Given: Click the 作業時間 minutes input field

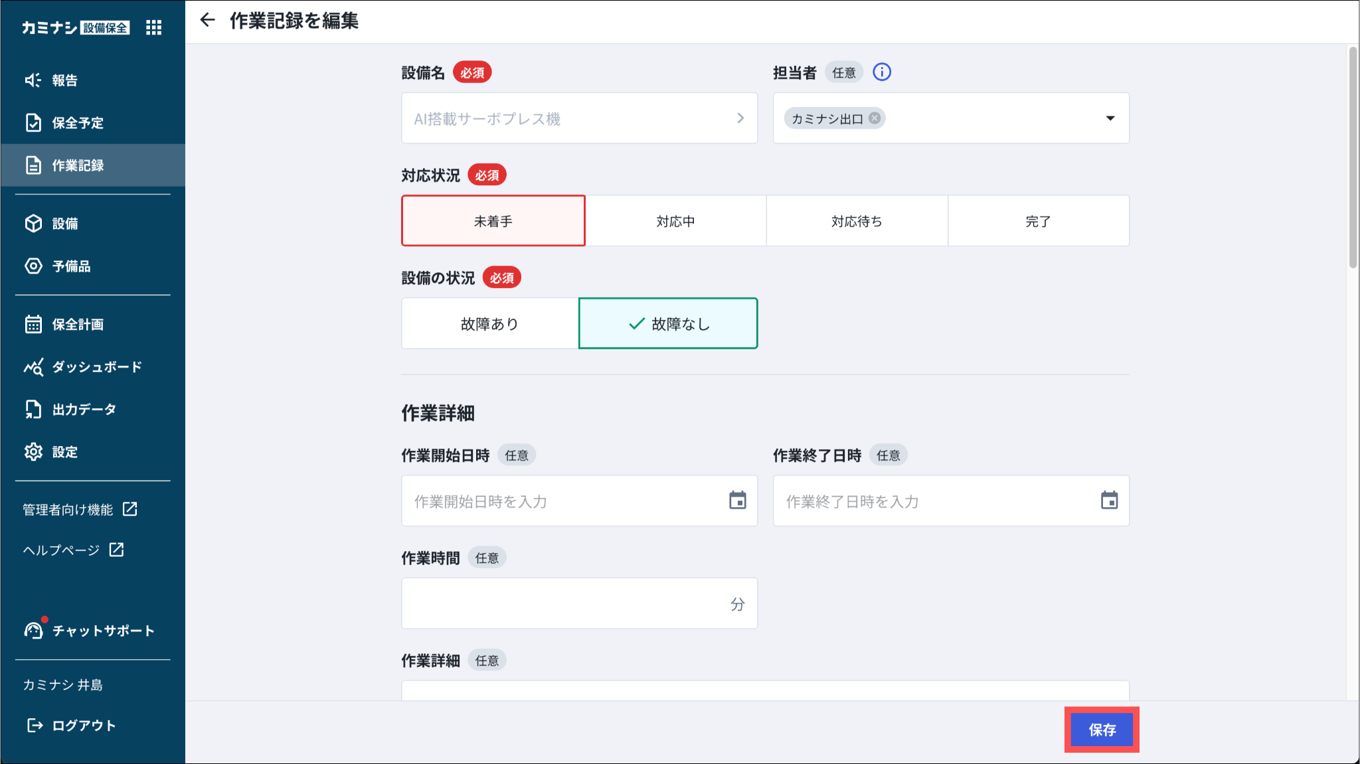Looking at the screenshot, I should [x=564, y=603].
